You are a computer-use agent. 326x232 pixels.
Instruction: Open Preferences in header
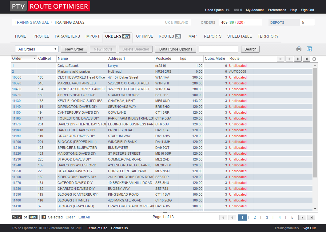point(277,10)
